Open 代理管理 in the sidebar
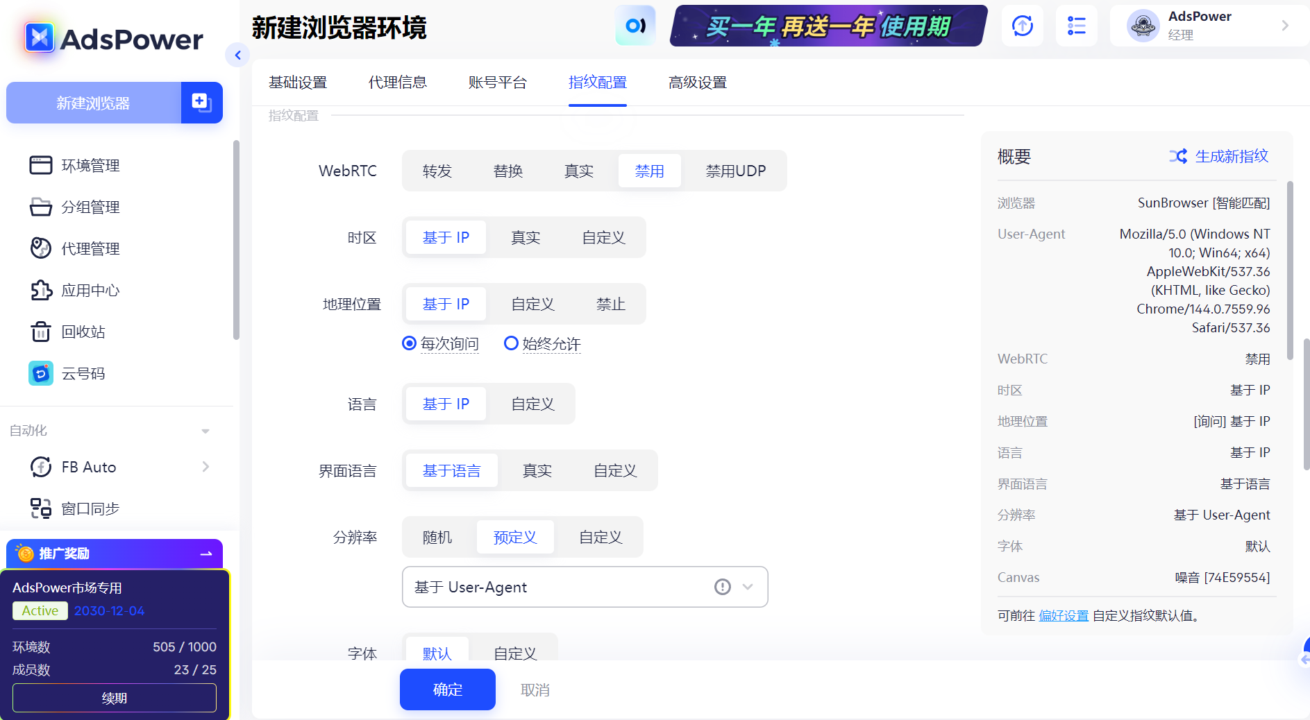The height and width of the screenshot is (720, 1310). (x=90, y=248)
